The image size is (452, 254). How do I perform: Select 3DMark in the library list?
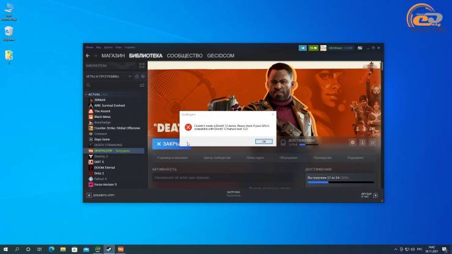114,100
